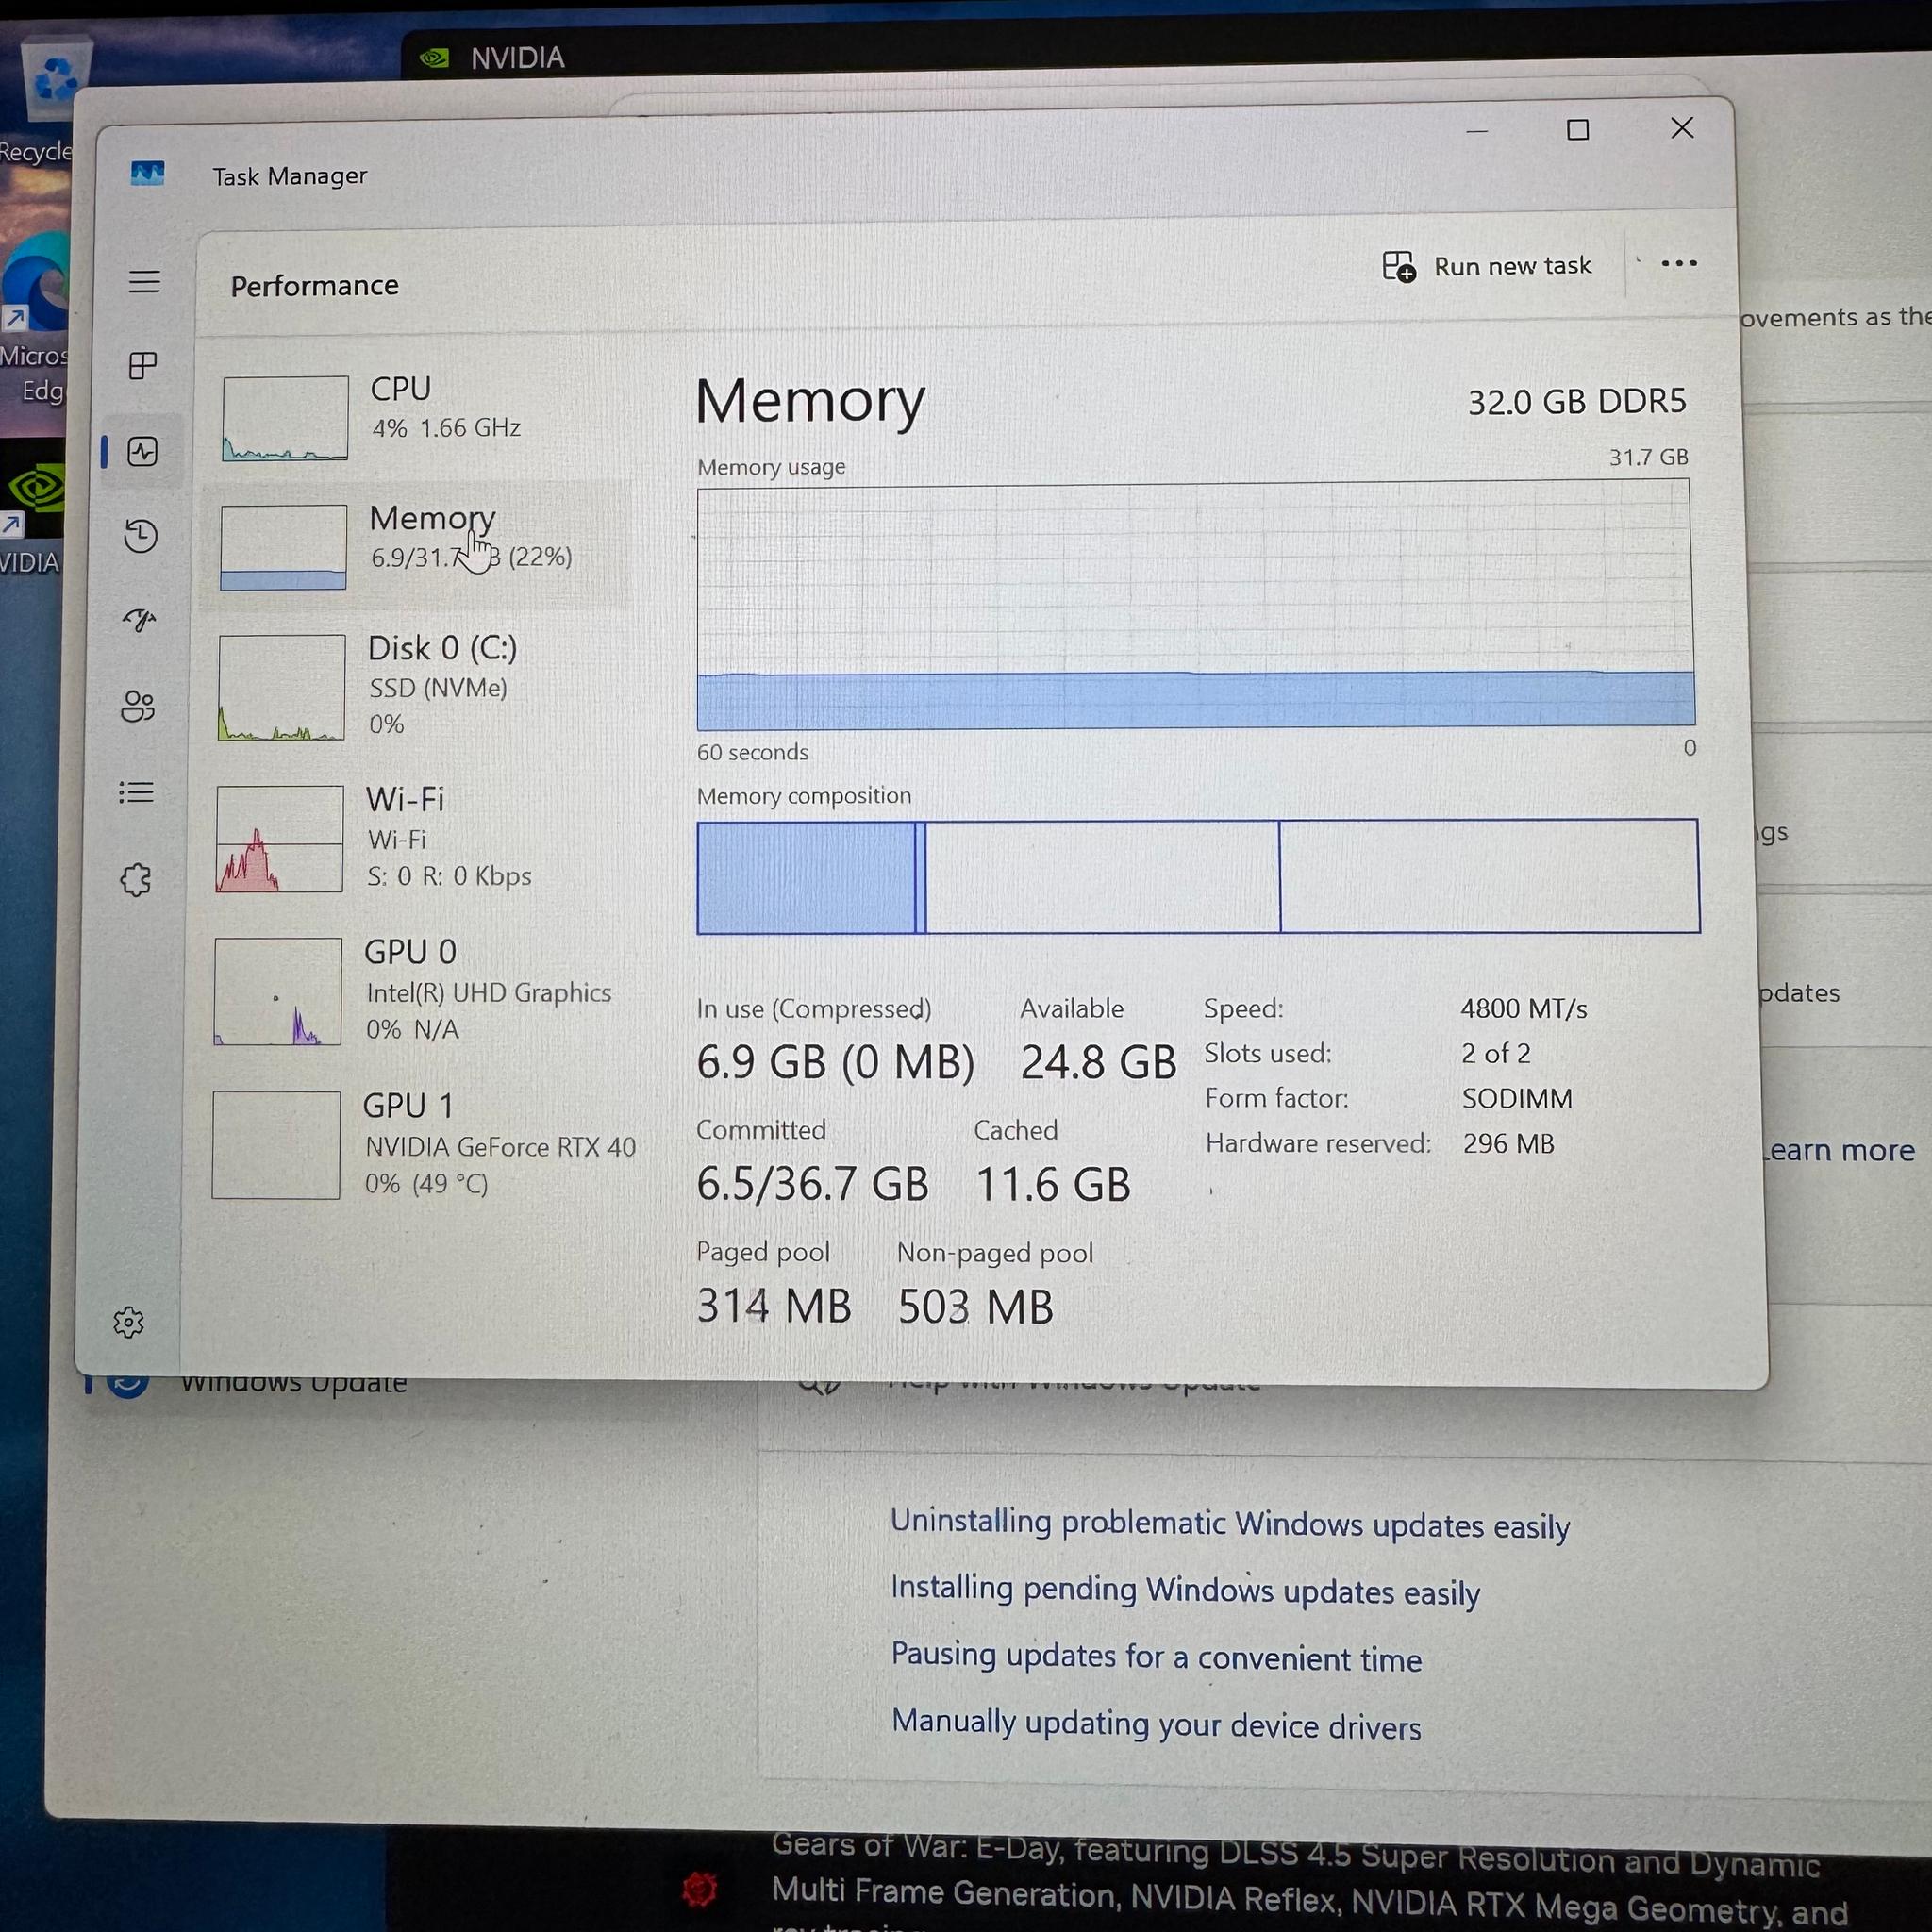The image size is (1932, 1932).
Task: Click the Performance page heading
Action: (314, 286)
